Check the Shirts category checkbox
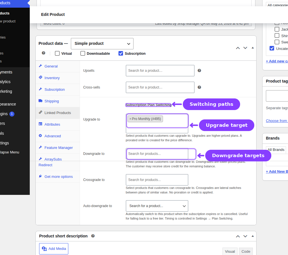 tap(277, 36)
